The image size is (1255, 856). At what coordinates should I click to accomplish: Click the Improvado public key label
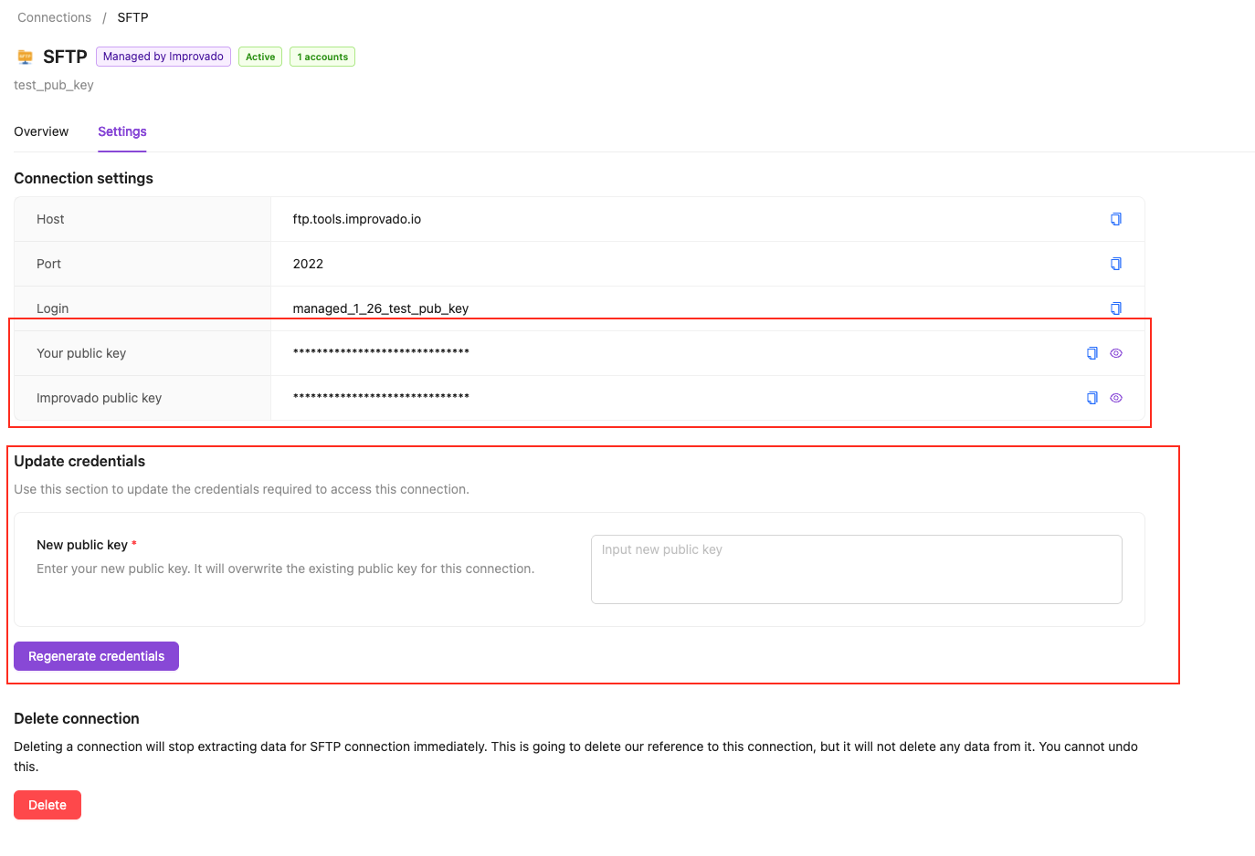pyautogui.click(x=99, y=398)
